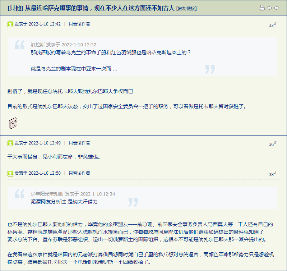Go to previous thread arrow icon
Screen dimensions: 287x271
coord(269,8)
